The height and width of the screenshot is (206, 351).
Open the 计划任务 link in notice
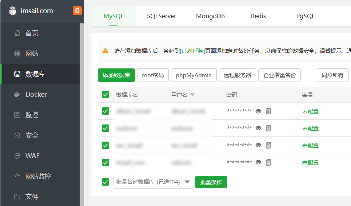pos(192,51)
